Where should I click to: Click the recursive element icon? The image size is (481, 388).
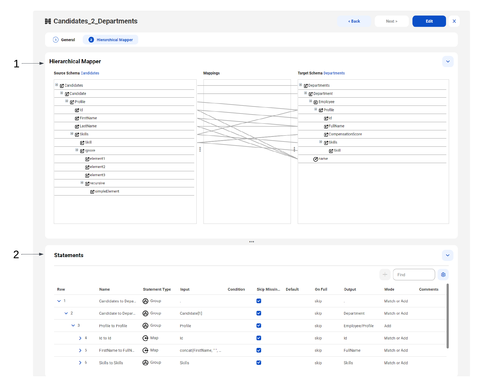click(87, 184)
